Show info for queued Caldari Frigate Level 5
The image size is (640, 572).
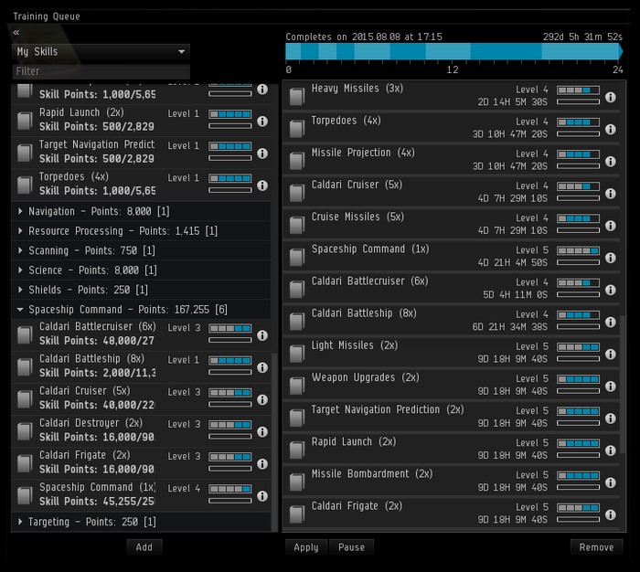(x=610, y=514)
